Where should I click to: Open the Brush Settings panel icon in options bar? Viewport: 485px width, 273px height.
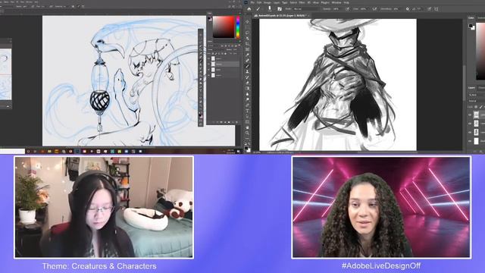tap(280, 9)
